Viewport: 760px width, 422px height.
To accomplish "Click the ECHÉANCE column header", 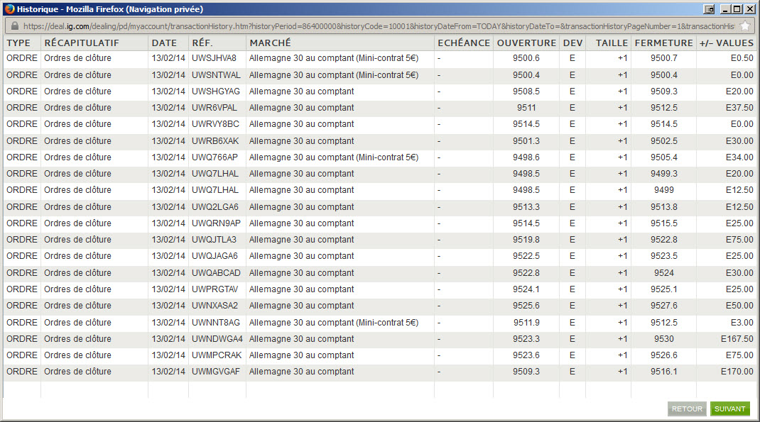I will click(464, 43).
